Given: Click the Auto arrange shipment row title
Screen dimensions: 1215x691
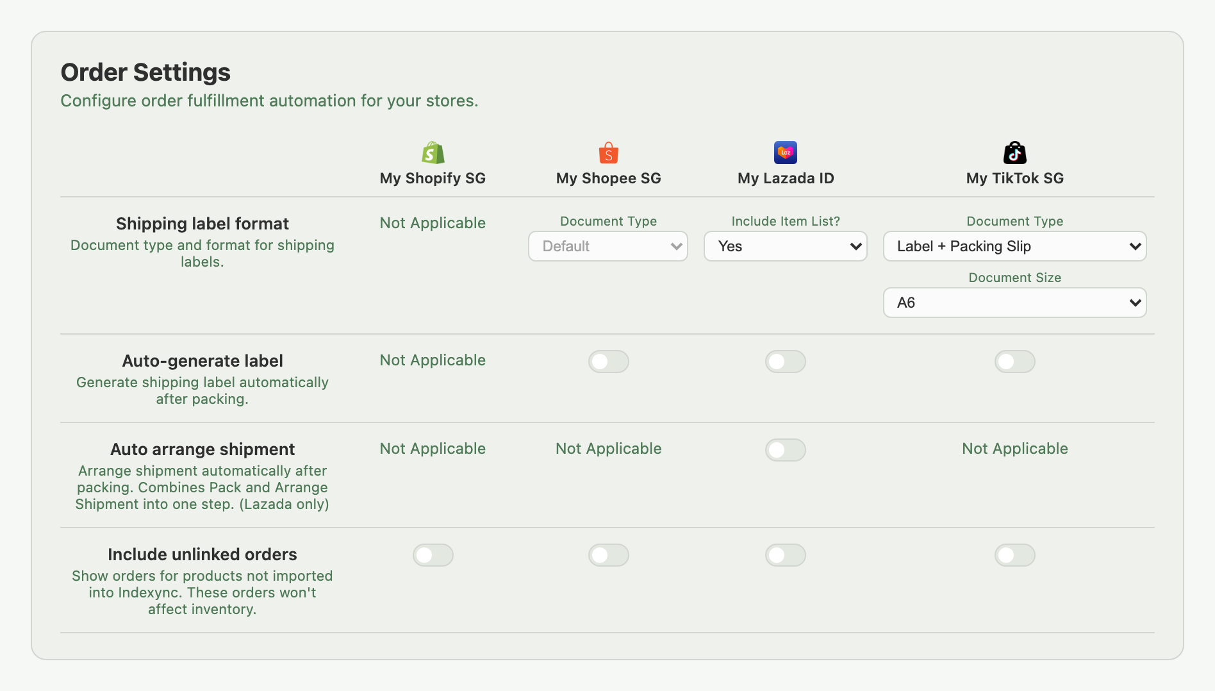Looking at the screenshot, I should coord(202,449).
